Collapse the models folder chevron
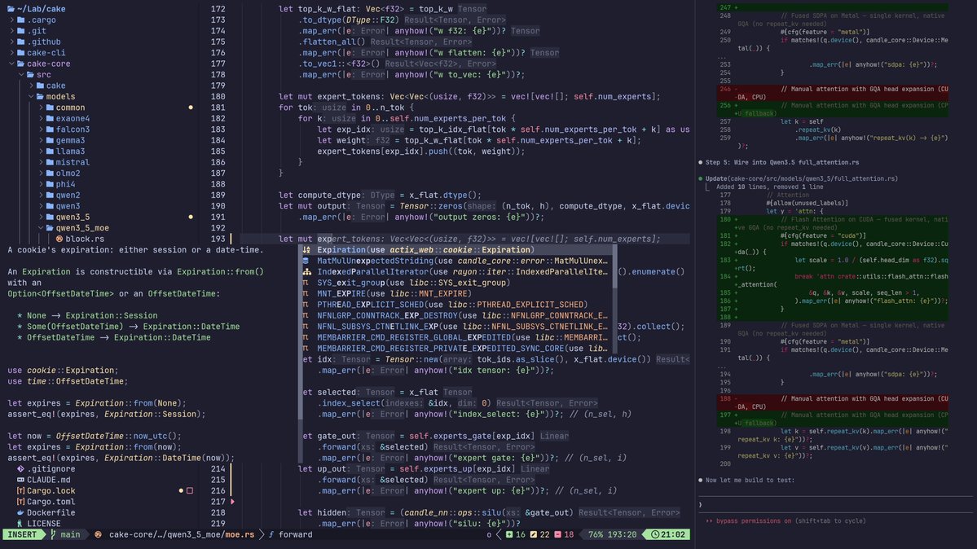 click(x=31, y=97)
